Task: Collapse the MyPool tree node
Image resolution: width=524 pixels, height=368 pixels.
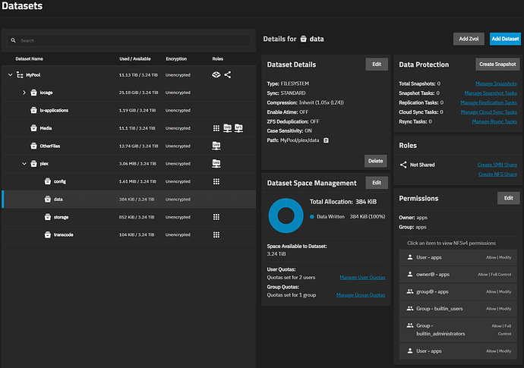Action: 10,75
